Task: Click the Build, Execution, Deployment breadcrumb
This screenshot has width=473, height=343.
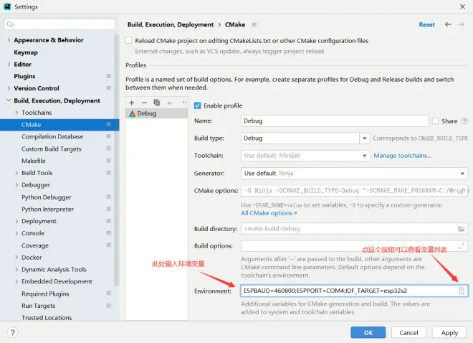Action: [171, 24]
